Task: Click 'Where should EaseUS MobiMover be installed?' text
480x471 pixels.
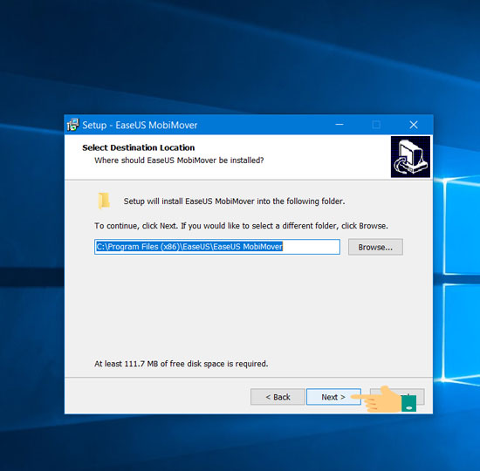Action: click(179, 160)
